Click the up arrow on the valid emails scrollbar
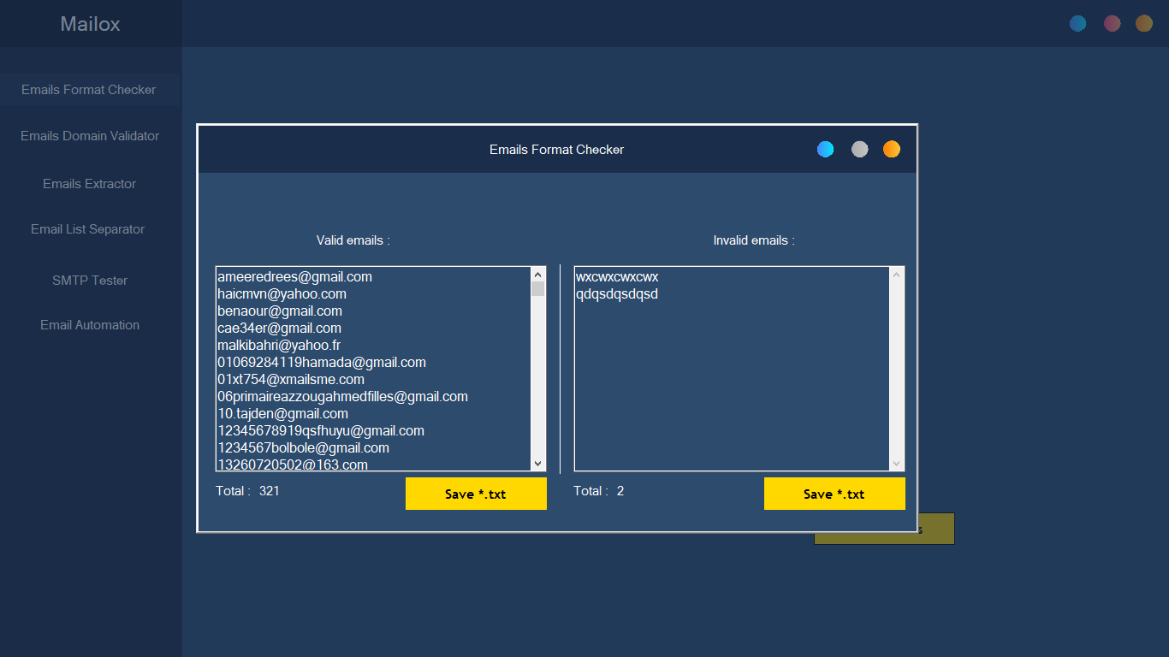 [x=537, y=273]
